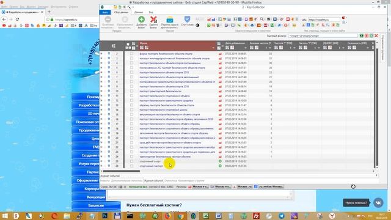Click the black-and-white contrast circle icon

(x=197, y=25)
